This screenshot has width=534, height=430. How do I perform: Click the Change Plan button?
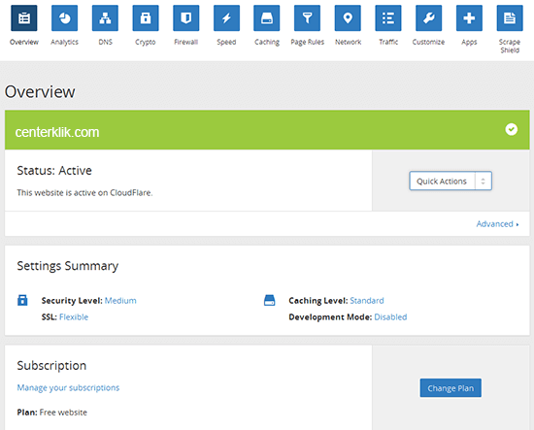click(451, 388)
